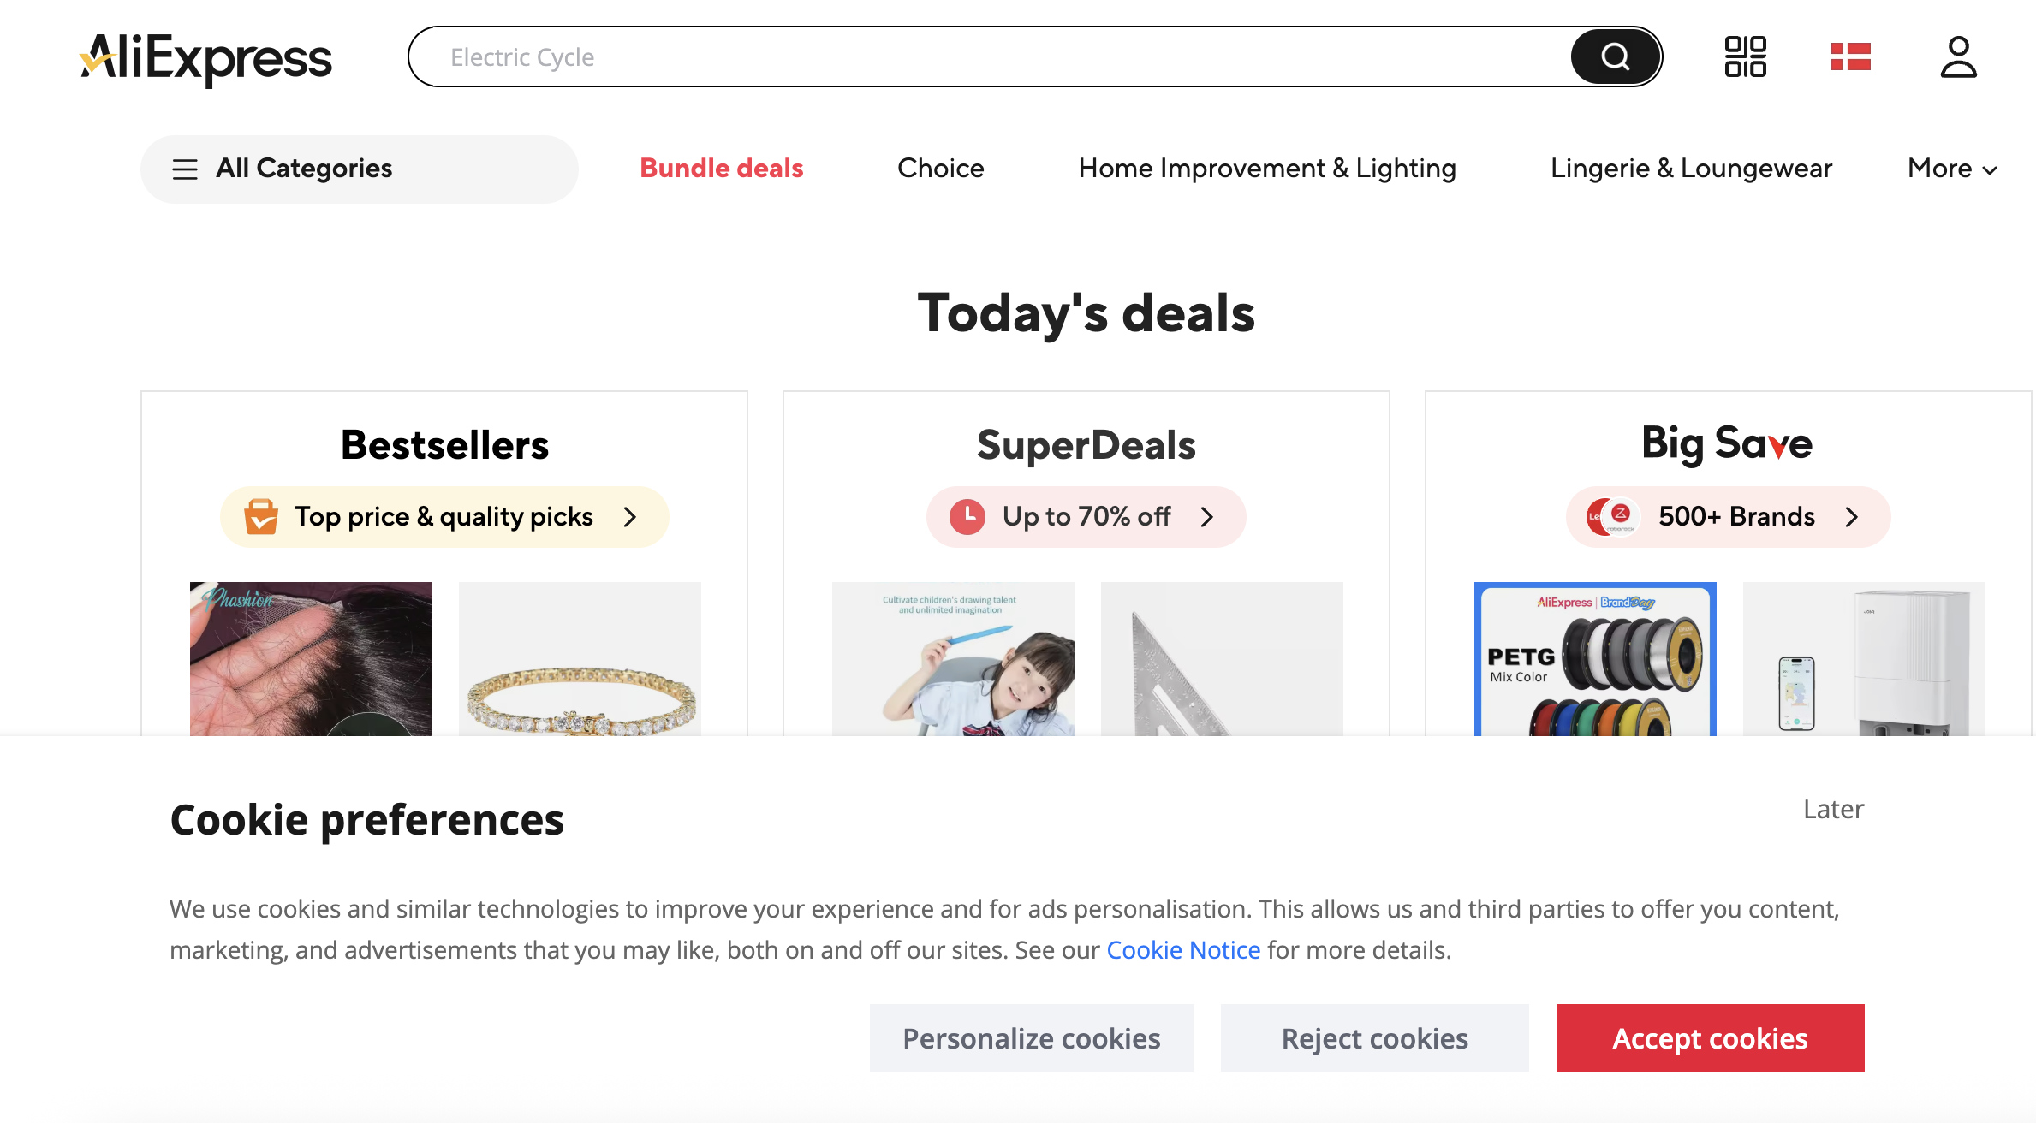Click the orange shopping bag Bestsellers icon
This screenshot has height=1123, width=2036.
click(261, 517)
